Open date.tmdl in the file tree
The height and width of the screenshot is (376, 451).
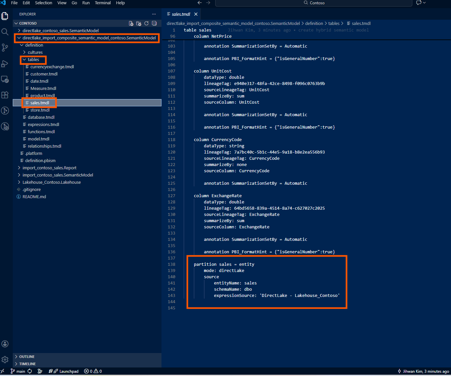87,81
